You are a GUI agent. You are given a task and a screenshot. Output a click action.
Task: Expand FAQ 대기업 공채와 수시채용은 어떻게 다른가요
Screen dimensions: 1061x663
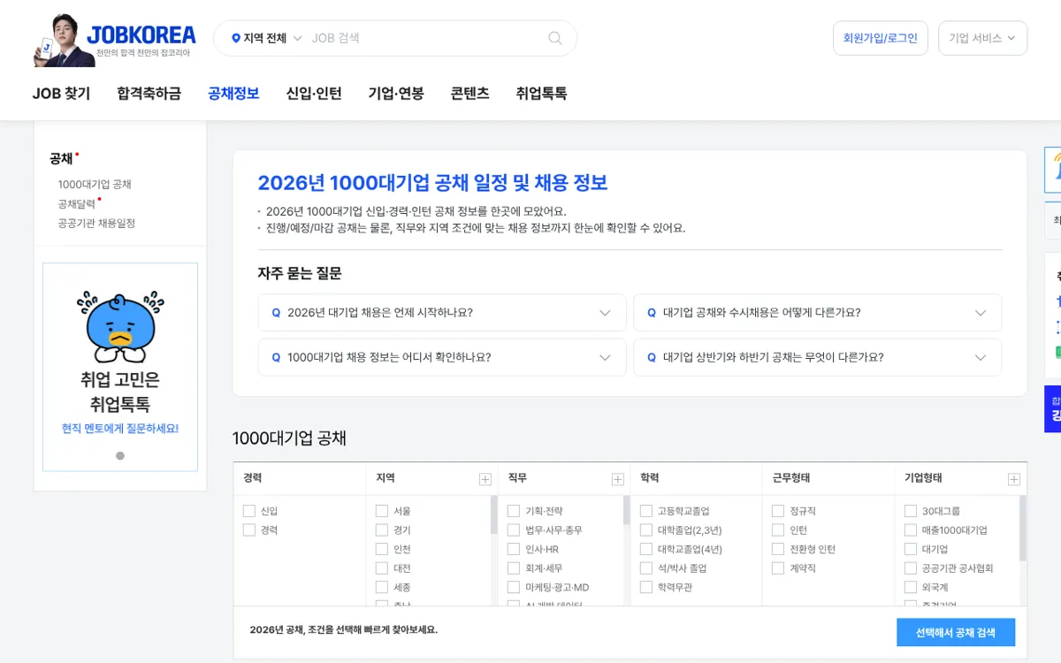818,313
